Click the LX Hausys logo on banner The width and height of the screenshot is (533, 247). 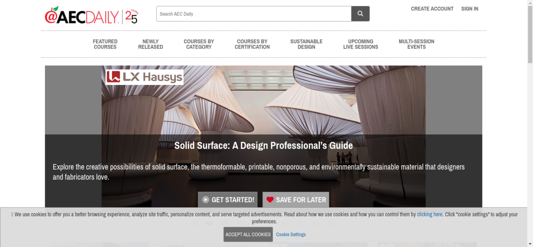point(144,77)
